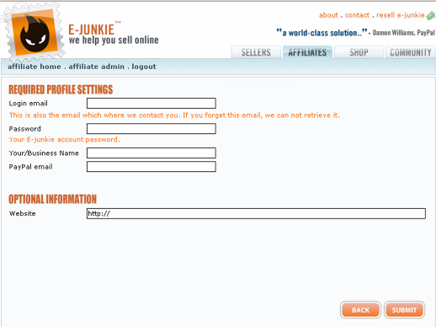Open the contact link
This screenshot has height=327, width=436.
[357, 15]
